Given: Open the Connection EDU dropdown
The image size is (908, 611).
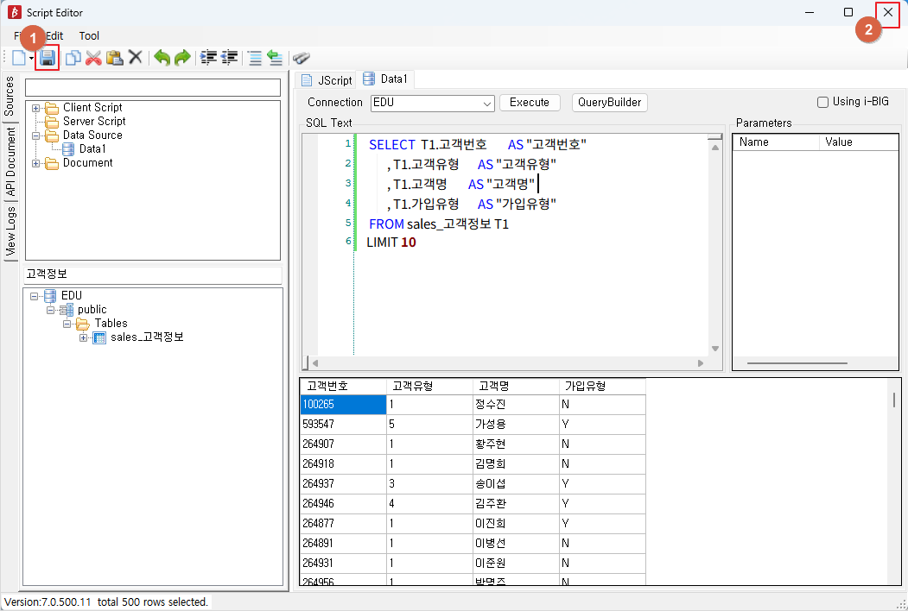Looking at the screenshot, I should pos(432,103).
